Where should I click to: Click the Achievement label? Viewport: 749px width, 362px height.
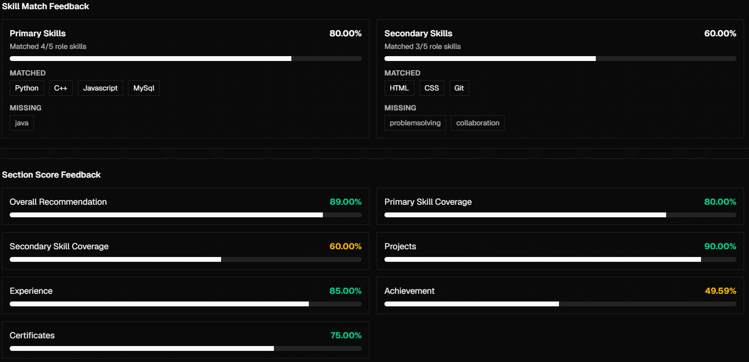tap(410, 291)
